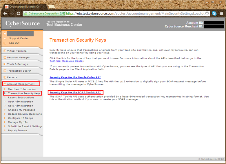The width and height of the screenshot is (226, 164).
Task: Expand Decision Manager menu arrow
Action: 5,57
